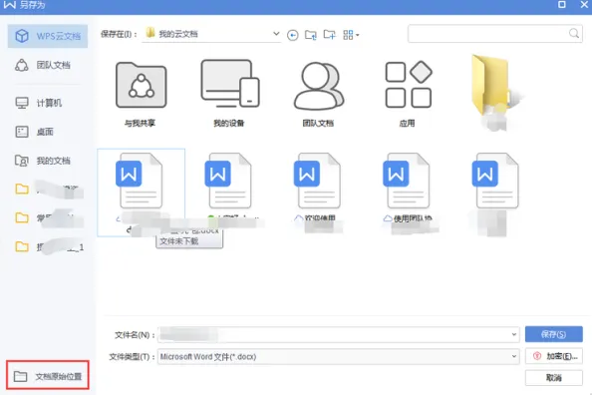Open the 我的设备 item
592x395 pixels.
click(229, 94)
